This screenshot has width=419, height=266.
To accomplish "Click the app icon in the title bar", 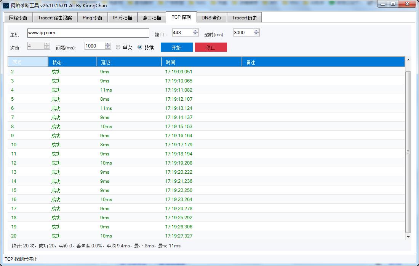I will pyautogui.click(x=6, y=5).
